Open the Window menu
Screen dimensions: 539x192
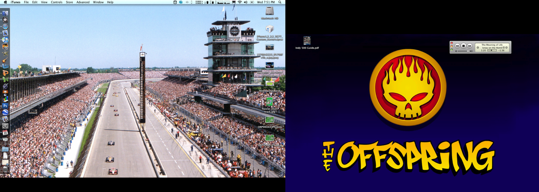pos(98,2)
